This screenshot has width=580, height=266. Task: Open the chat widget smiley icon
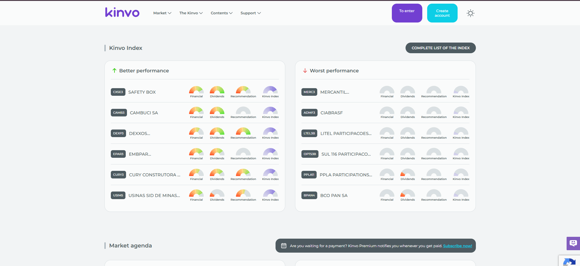(x=573, y=243)
